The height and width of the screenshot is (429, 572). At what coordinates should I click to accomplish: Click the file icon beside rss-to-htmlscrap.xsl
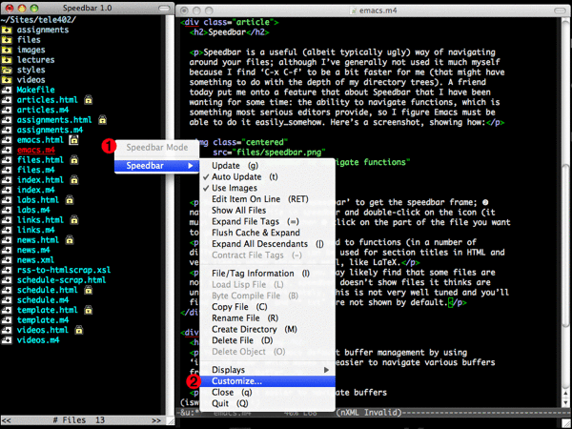tap(7, 271)
